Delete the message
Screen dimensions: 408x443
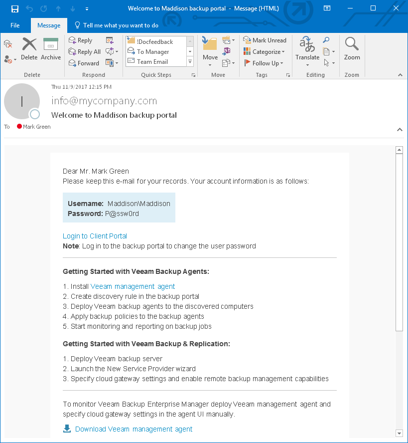(29, 49)
